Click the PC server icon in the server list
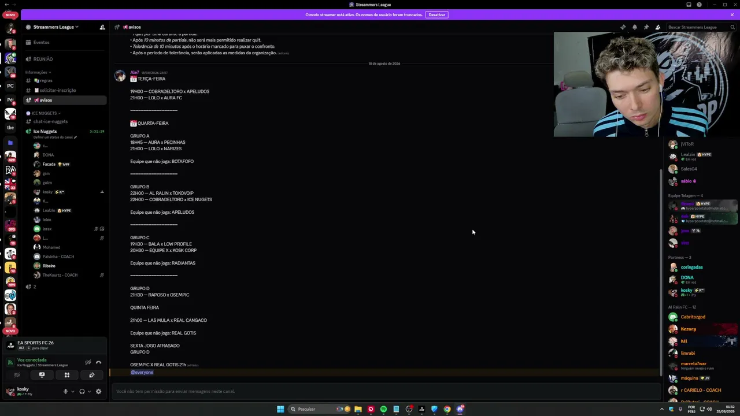 coord(10,86)
